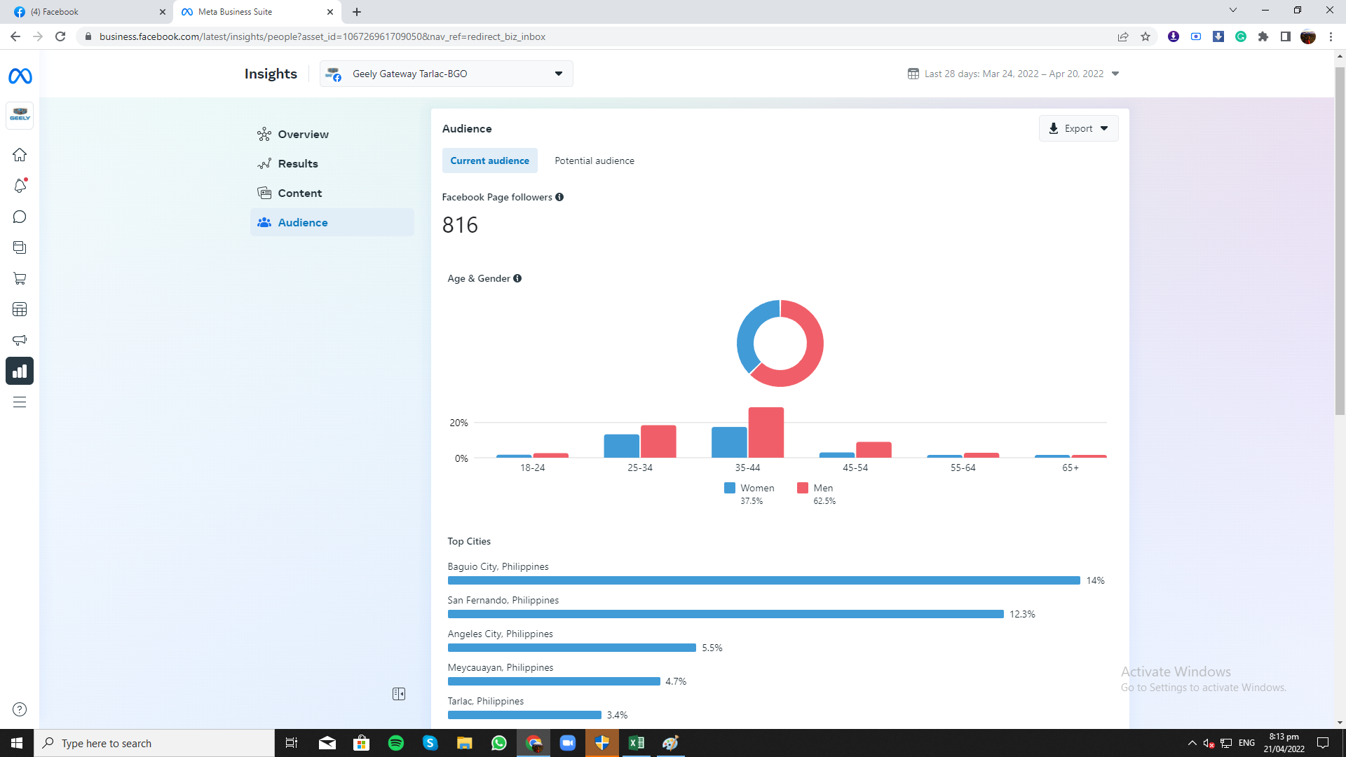
Task: Click the Men bar for ages 35-44
Action: click(x=766, y=432)
